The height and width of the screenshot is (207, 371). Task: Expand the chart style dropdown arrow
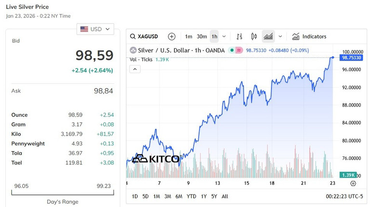[280, 37]
